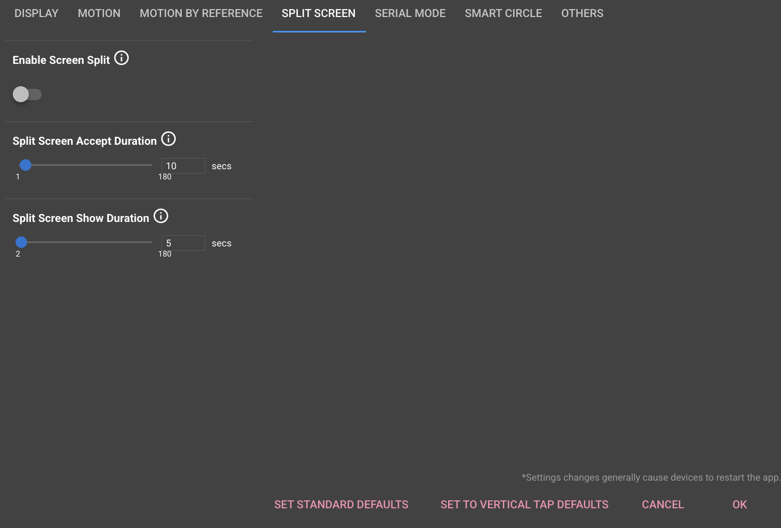Focus the Show Duration value field showing 5
781x528 pixels.
click(183, 243)
